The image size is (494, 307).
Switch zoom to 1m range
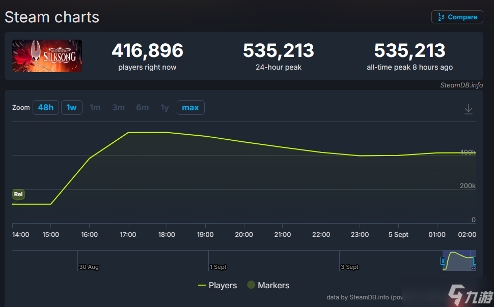coord(95,108)
